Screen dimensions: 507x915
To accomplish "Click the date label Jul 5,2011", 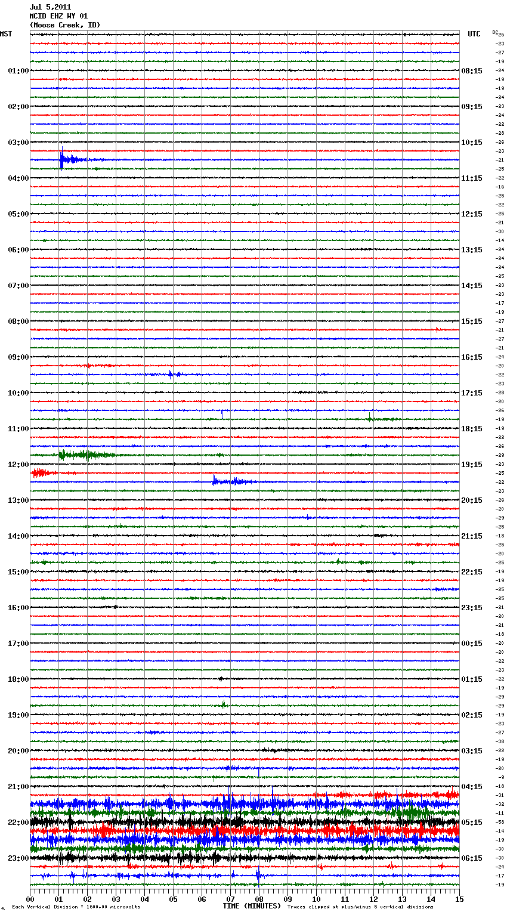I will (x=50, y=7).
